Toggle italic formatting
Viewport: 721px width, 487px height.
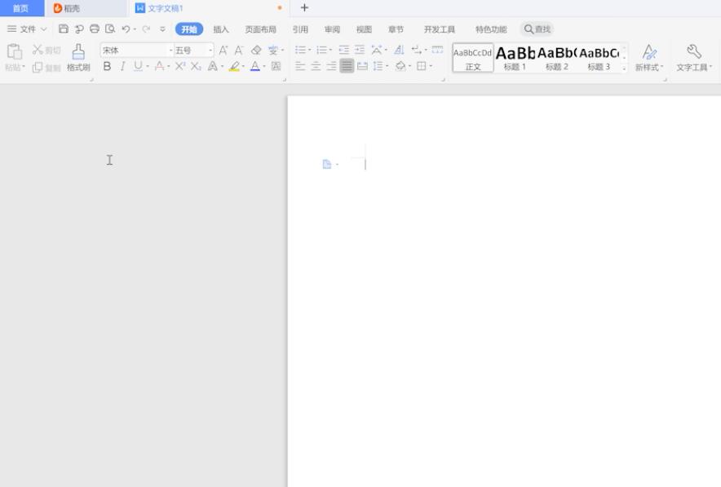(x=122, y=66)
